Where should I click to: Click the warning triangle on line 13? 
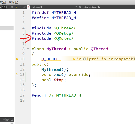(x=17, y=74)
